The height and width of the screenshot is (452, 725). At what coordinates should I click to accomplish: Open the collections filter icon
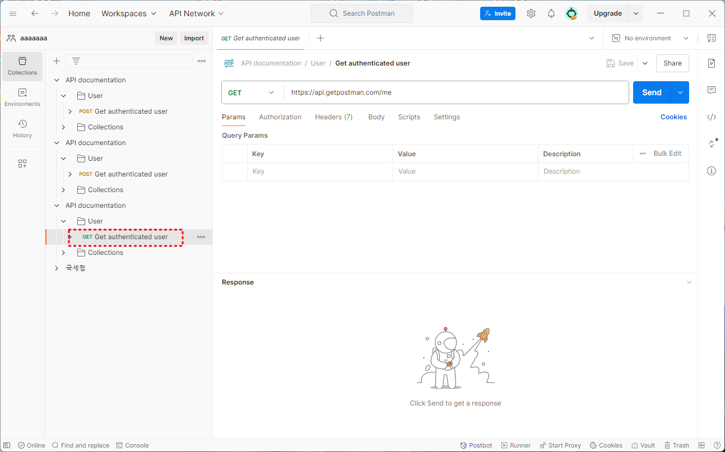(x=76, y=61)
